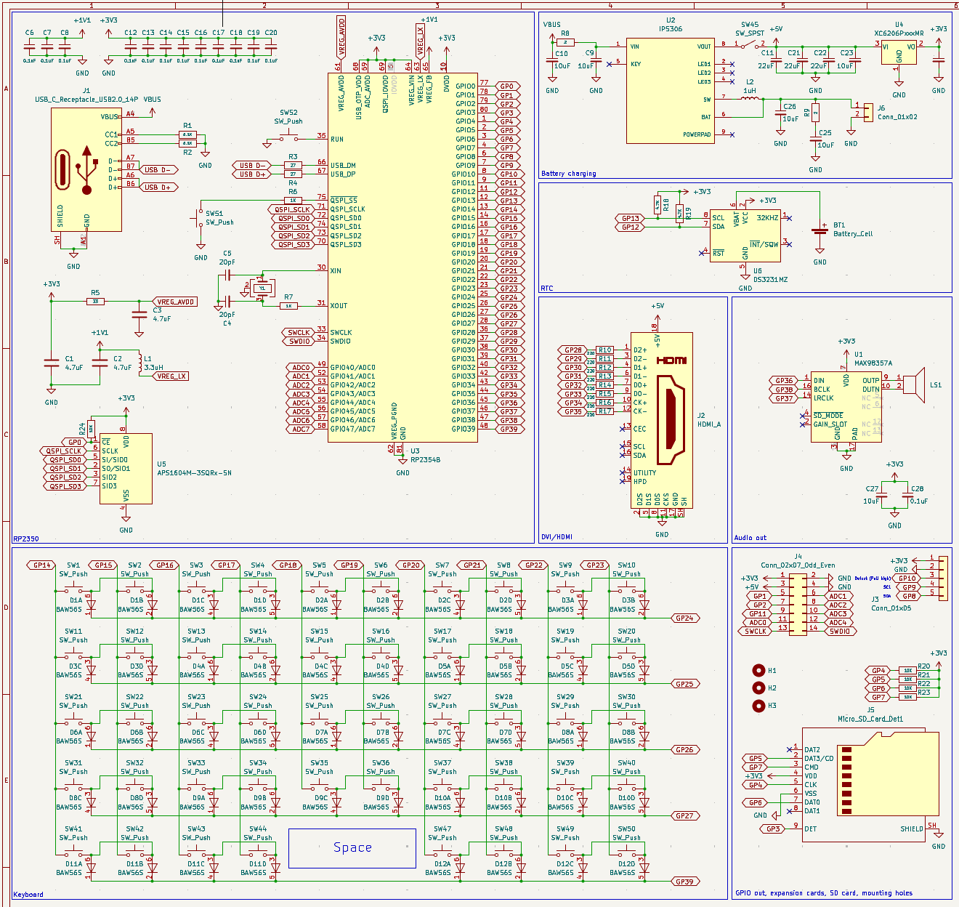Viewport: 959px width, 907px height.
Task: Click mounting hole H3
Action: (758, 706)
